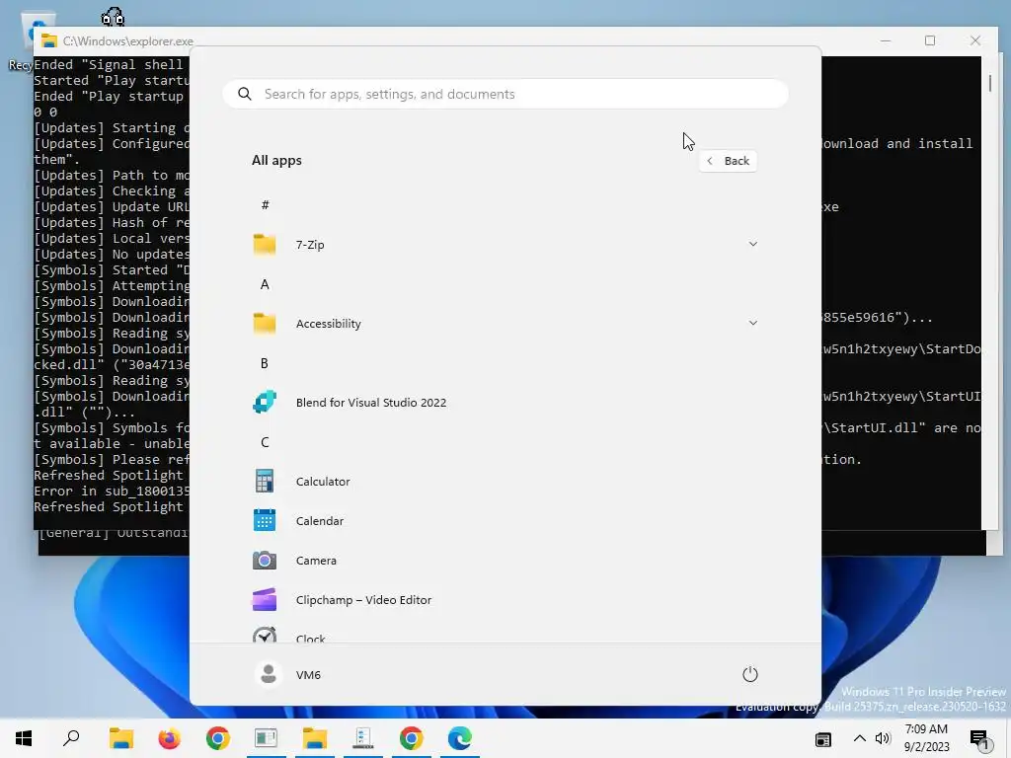The height and width of the screenshot is (758, 1011).
Task: Launch Blend for Visual Studio 2022 icon
Action: (265, 403)
